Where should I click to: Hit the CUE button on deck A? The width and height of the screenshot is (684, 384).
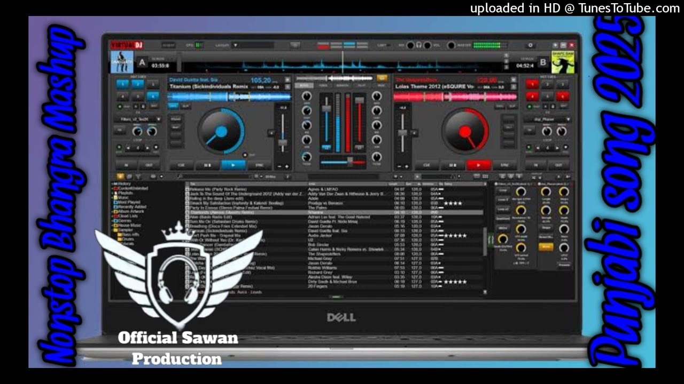[181, 165]
